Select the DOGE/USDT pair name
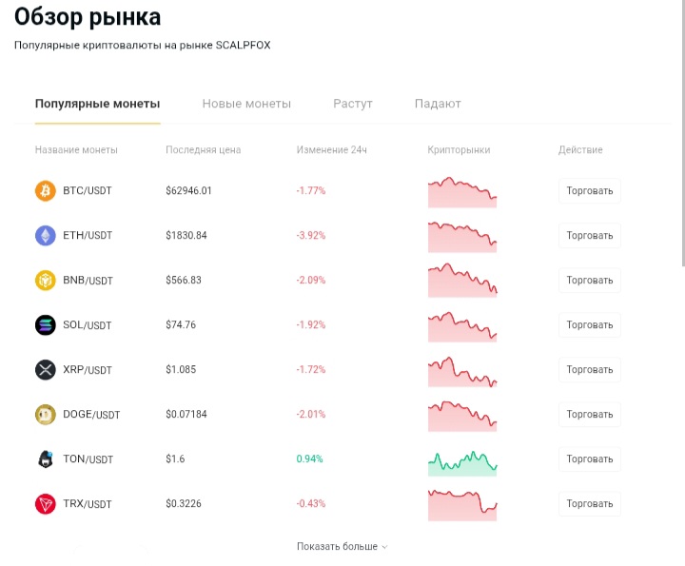This screenshot has width=685, height=566. click(x=91, y=415)
